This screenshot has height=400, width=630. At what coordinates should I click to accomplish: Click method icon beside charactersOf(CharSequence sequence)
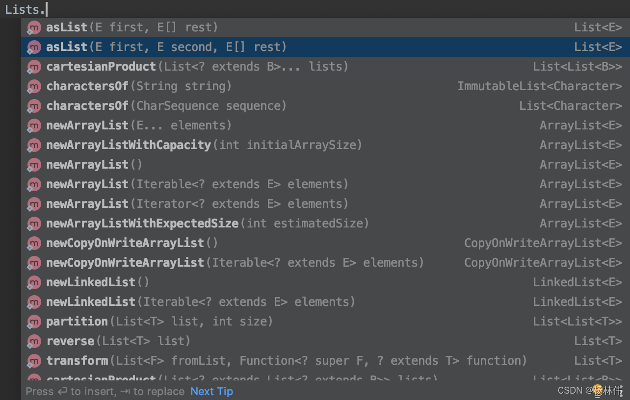pos(34,106)
